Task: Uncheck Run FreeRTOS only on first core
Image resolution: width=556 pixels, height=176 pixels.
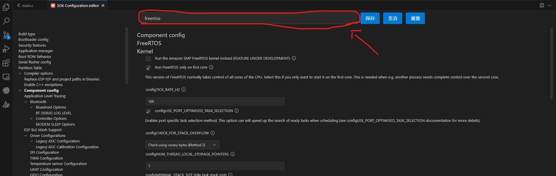Action: [148, 68]
